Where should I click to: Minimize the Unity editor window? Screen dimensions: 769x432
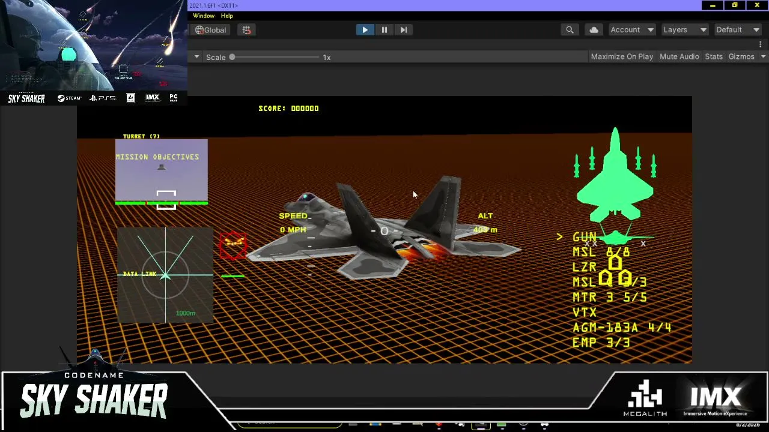[x=713, y=5]
